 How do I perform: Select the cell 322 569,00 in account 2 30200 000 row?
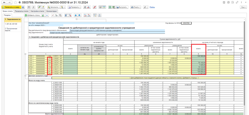coord(198,109)
